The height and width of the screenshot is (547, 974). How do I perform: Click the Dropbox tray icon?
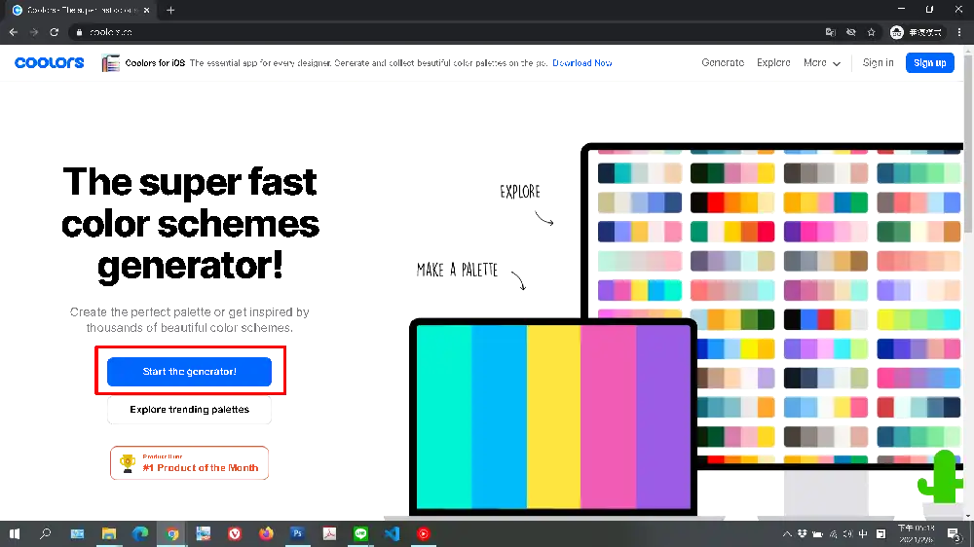[x=802, y=534]
